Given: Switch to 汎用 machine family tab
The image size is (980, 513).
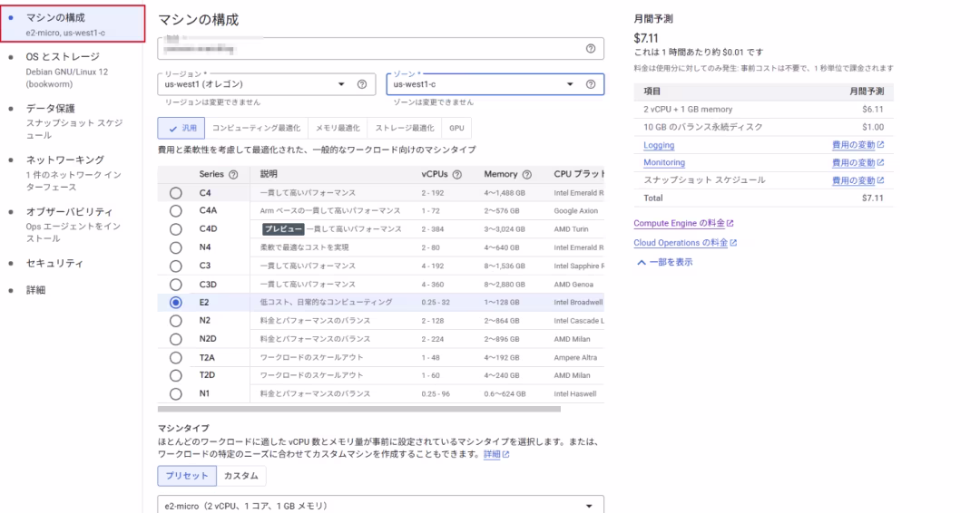Looking at the screenshot, I should [x=181, y=128].
